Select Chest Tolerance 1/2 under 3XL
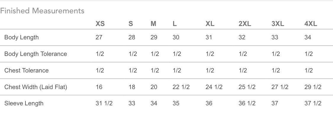Viewport: 333px width, 121px height. point(276,70)
